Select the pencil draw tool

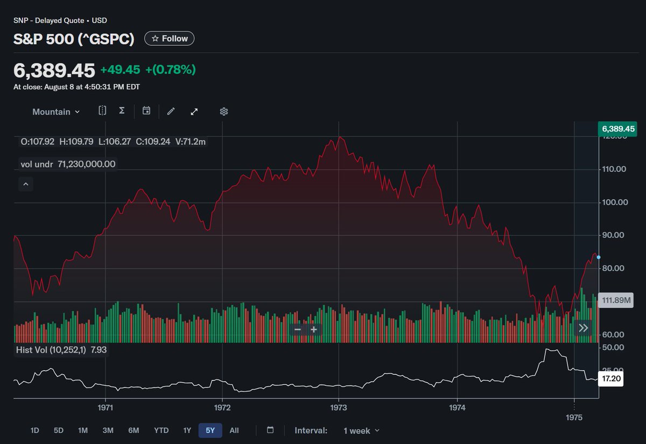(x=171, y=111)
